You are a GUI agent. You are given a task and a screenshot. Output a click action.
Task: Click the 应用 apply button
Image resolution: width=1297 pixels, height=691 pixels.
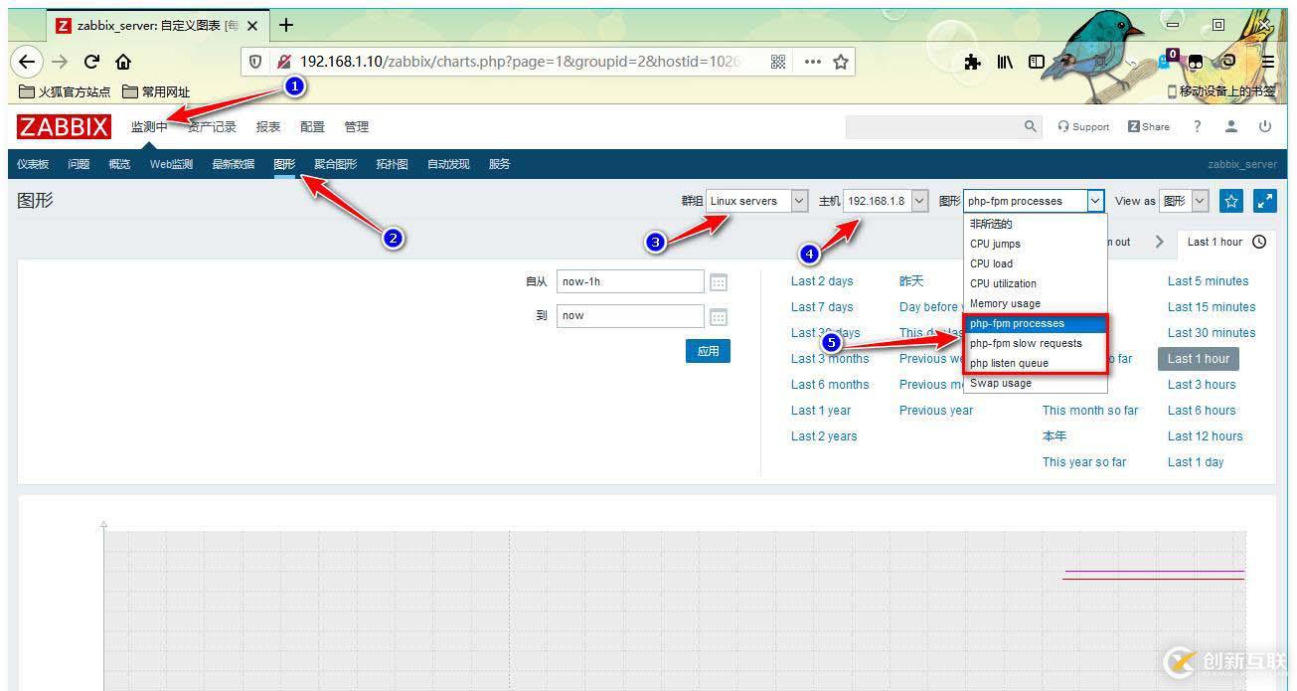point(708,351)
